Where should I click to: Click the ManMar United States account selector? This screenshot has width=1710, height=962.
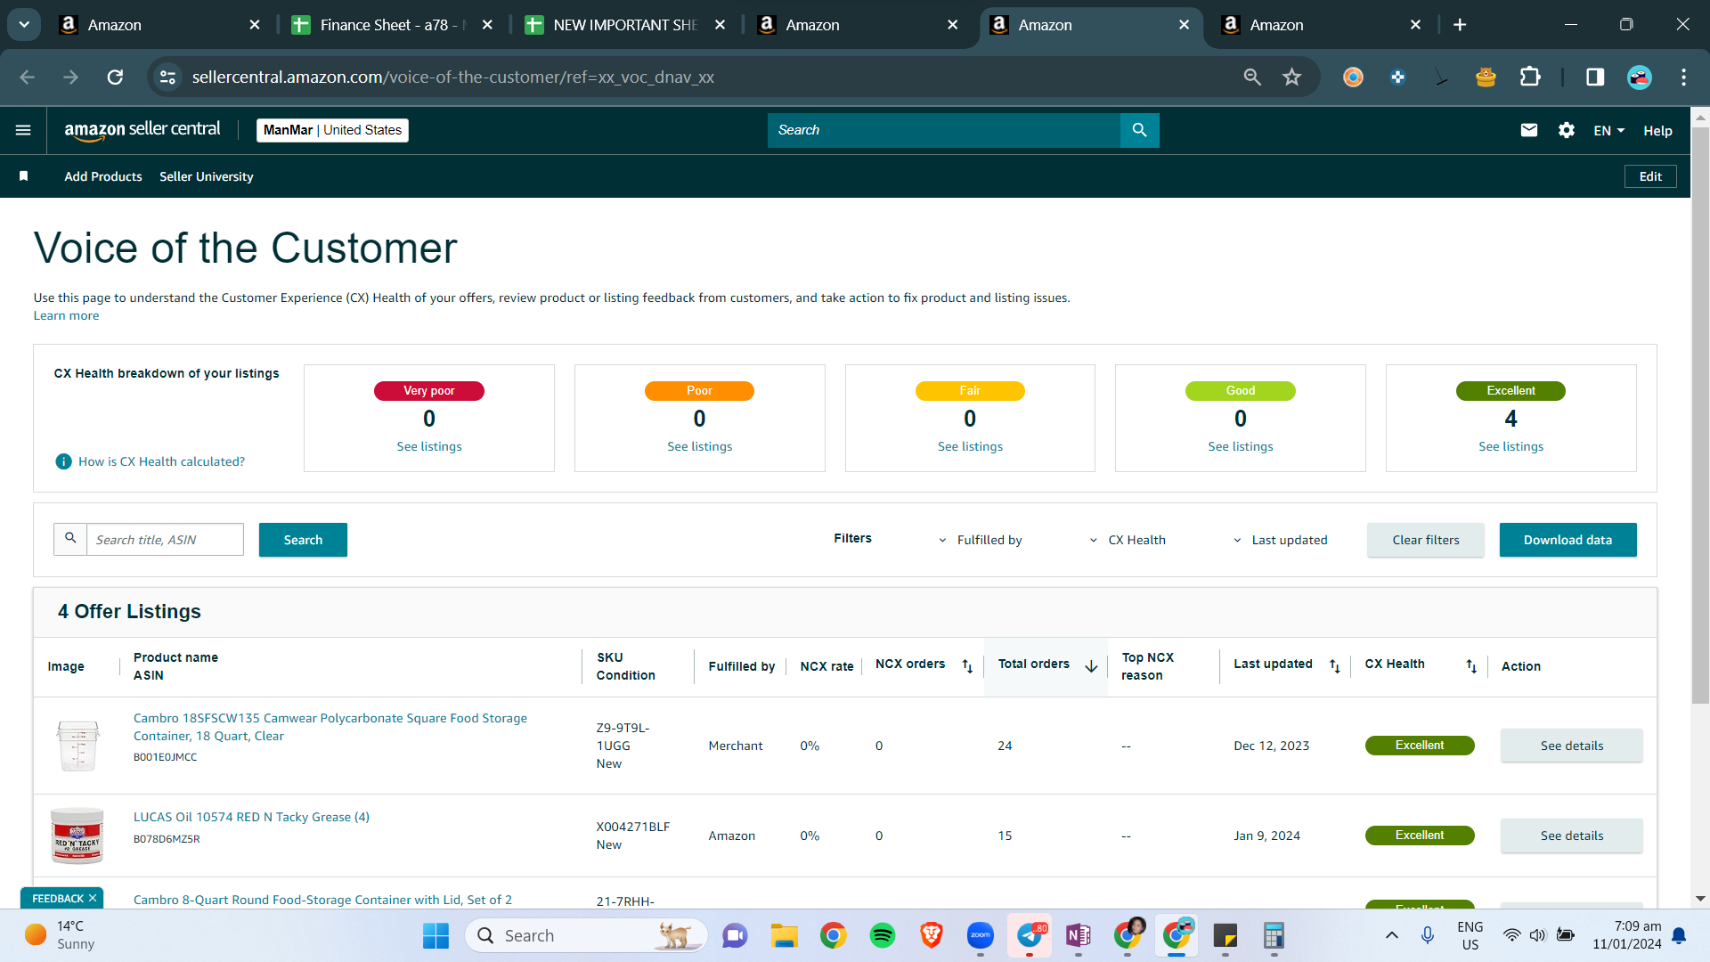pyautogui.click(x=332, y=130)
